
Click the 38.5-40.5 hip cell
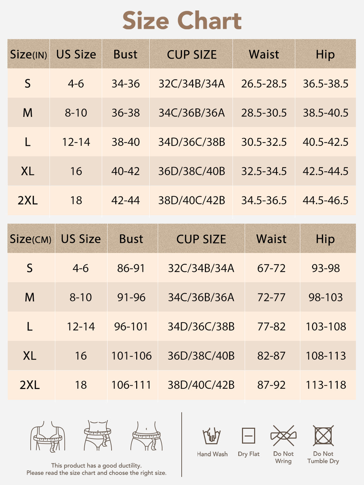coord(326,113)
